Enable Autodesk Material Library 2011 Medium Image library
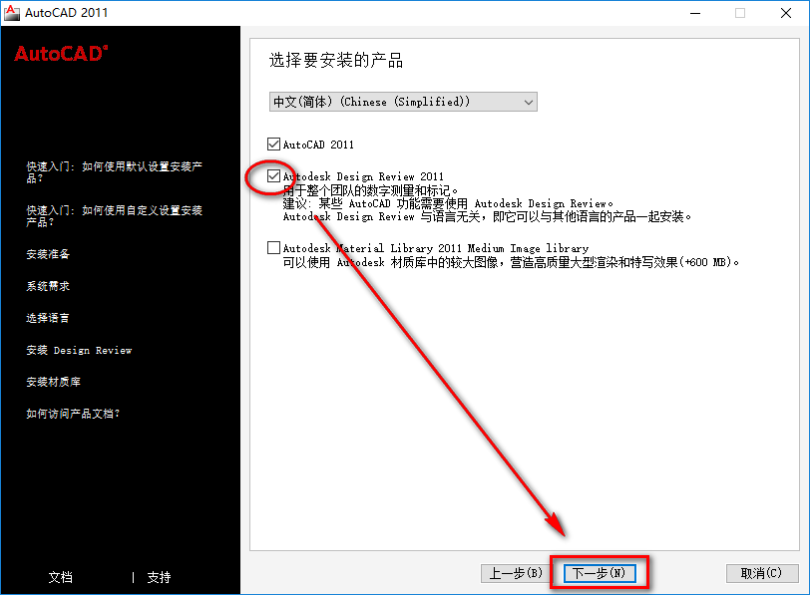 (x=273, y=248)
